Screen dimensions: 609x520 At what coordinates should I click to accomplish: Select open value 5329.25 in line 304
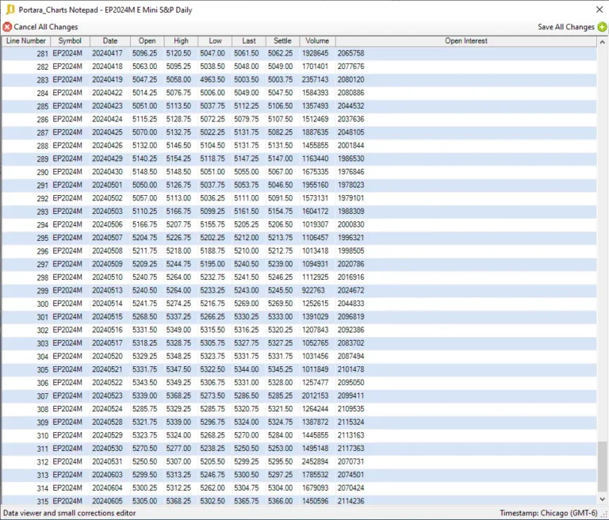[x=145, y=356]
